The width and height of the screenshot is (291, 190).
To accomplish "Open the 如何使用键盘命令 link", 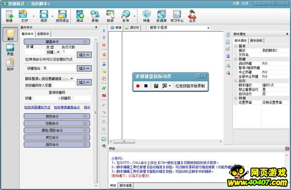I will coord(67,107).
